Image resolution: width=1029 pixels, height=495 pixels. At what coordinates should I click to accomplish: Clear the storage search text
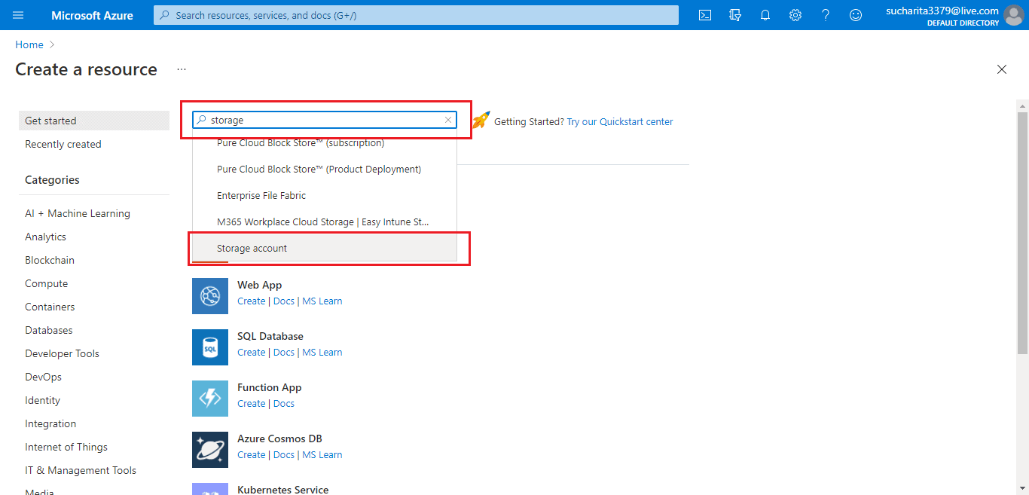point(448,120)
